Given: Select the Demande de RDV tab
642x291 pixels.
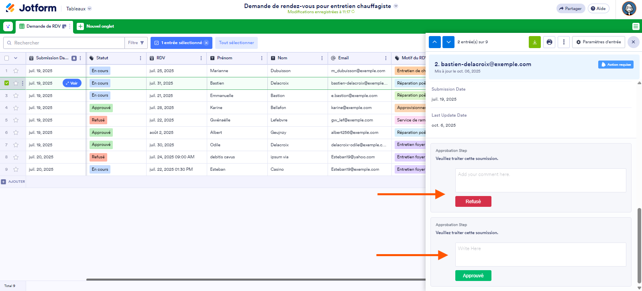Looking at the screenshot, I should (x=43, y=26).
